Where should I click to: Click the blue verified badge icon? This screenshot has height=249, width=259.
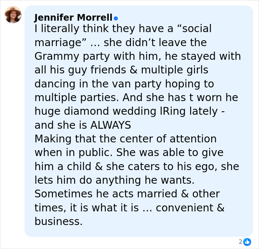coord(116,18)
